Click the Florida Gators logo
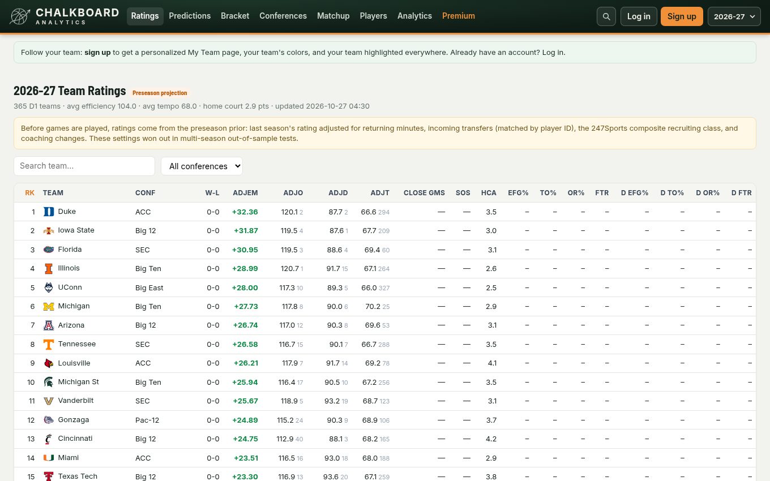This screenshot has height=481, width=770. coord(49,250)
